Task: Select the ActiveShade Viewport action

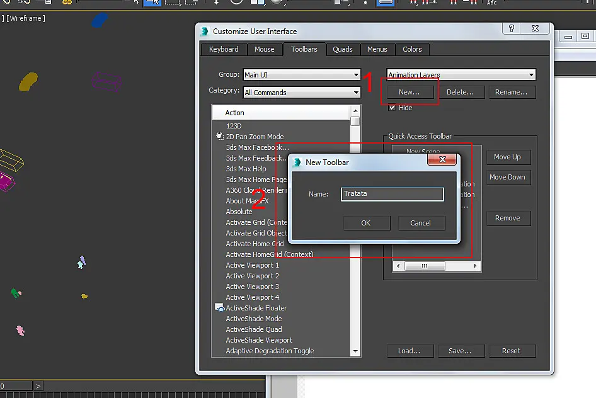Action: [x=259, y=340]
